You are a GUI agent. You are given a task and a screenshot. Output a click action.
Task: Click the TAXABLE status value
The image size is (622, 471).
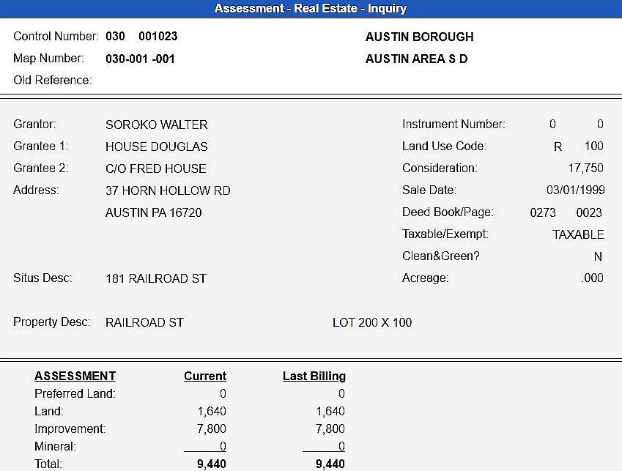578,234
